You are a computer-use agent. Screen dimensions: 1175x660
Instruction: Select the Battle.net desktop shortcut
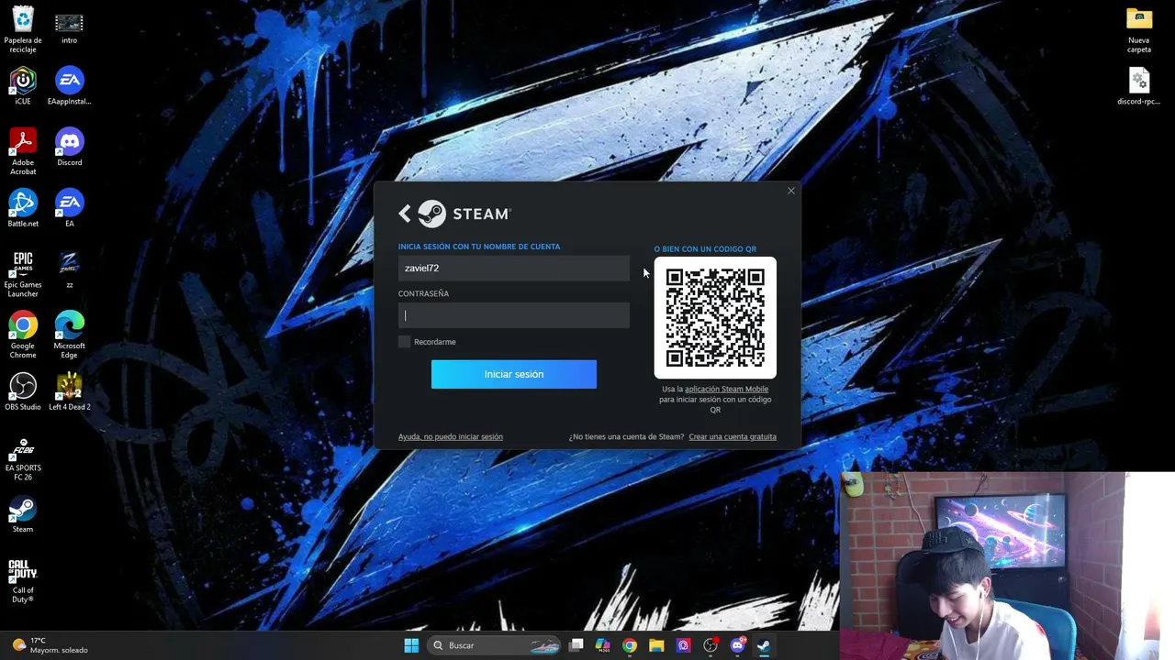(23, 209)
